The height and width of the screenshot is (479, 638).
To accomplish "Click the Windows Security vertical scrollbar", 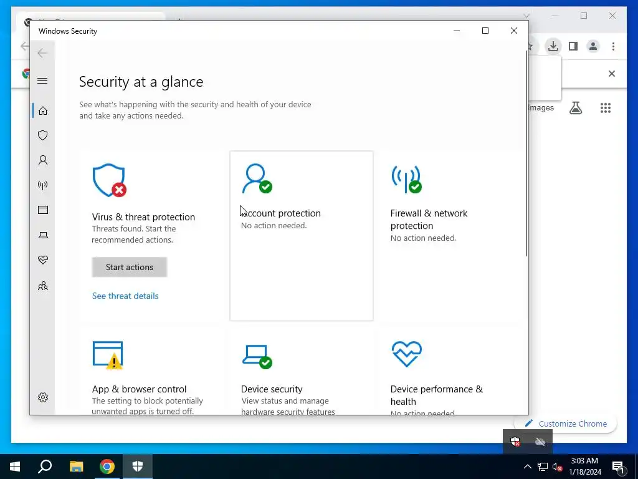I will coord(526,153).
